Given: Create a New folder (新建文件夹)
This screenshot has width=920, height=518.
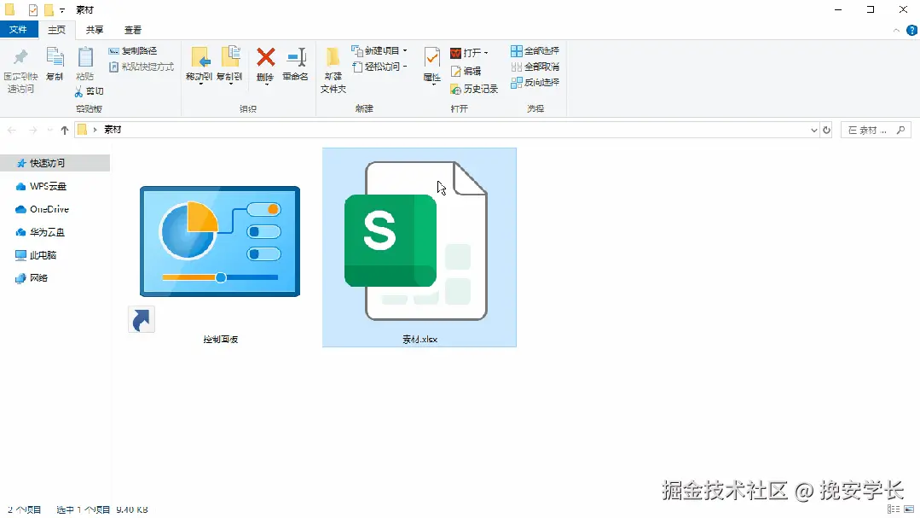Looking at the screenshot, I should [333, 71].
